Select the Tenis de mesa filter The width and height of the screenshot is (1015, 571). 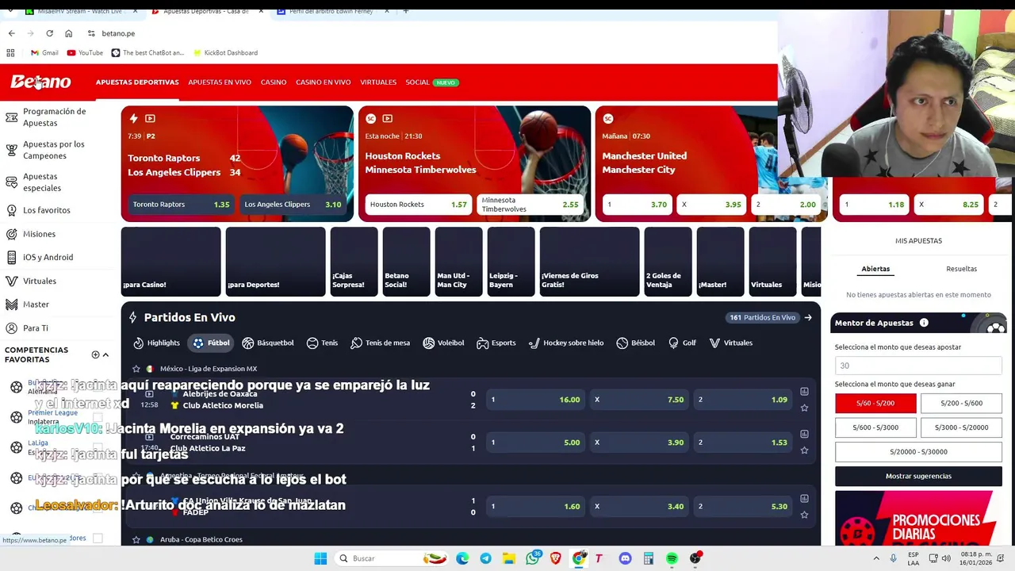380,343
